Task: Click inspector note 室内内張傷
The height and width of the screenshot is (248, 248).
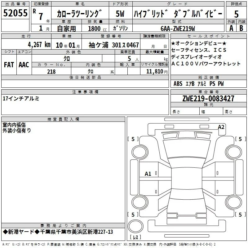Action: [x=14, y=125]
